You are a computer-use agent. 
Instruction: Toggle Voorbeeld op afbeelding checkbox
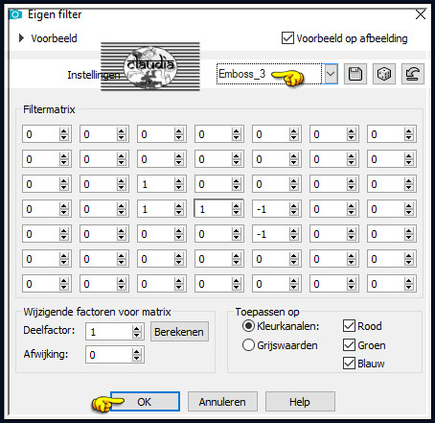tap(287, 38)
